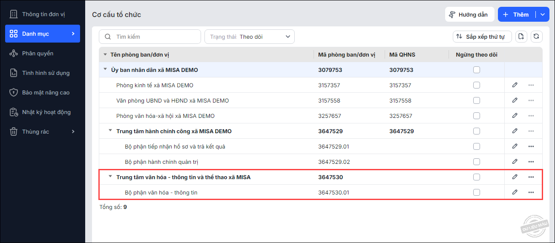Edit Phòng kinh tế xã MISA DEMO row

(515, 85)
